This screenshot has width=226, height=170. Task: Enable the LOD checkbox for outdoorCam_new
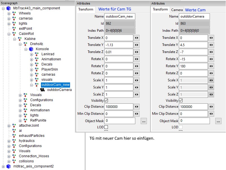[x=106, y=127]
